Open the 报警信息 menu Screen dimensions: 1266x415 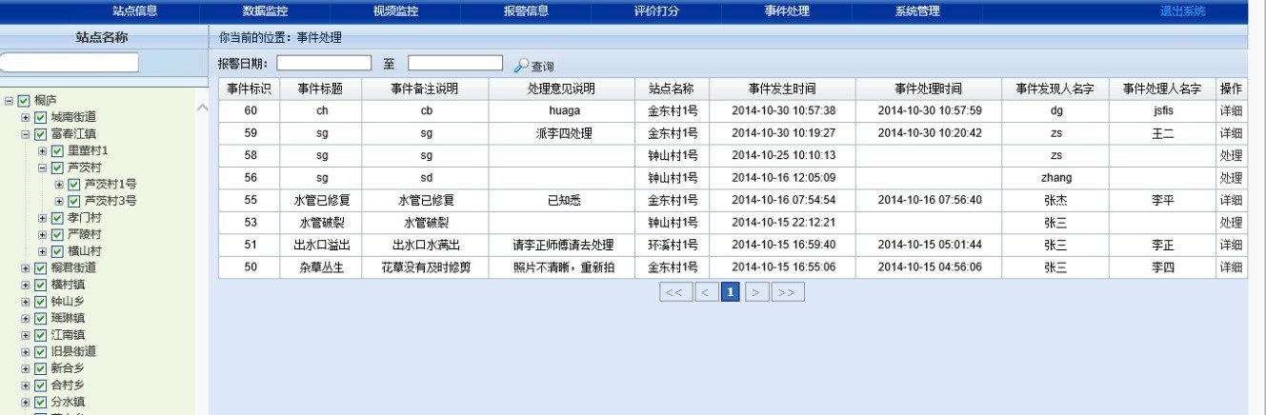tap(526, 11)
